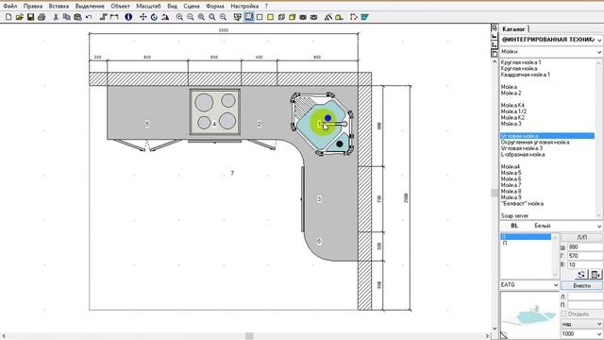Screen dimensions: 604x340
Task: Open the Правка menu
Action: tap(33, 7)
